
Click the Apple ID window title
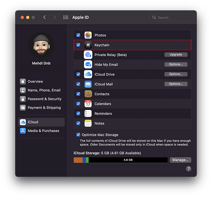point(81,17)
